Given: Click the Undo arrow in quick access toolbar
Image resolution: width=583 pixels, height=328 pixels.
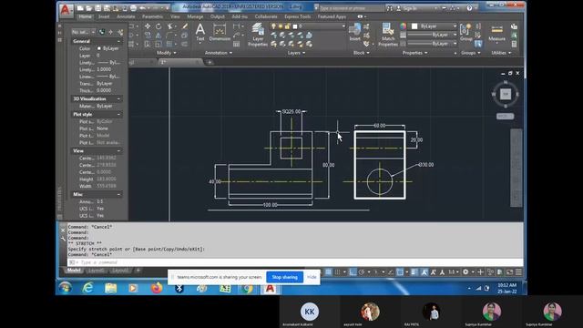Looking at the screenshot, I should 142,8.
